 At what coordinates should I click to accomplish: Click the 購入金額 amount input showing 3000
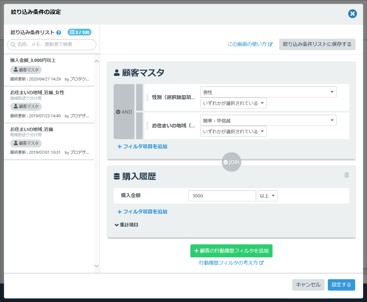[222, 196]
